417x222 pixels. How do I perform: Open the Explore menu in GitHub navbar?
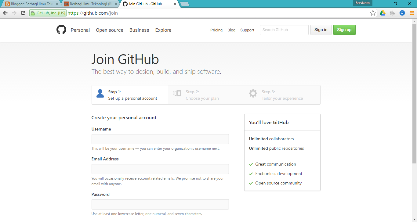coord(163,30)
